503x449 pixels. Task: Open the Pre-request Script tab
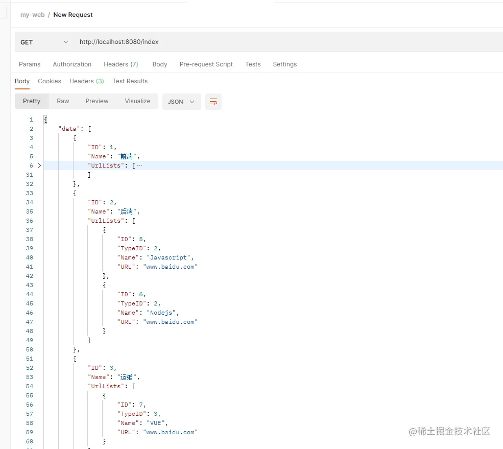pyautogui.click(x=206, y=64)
